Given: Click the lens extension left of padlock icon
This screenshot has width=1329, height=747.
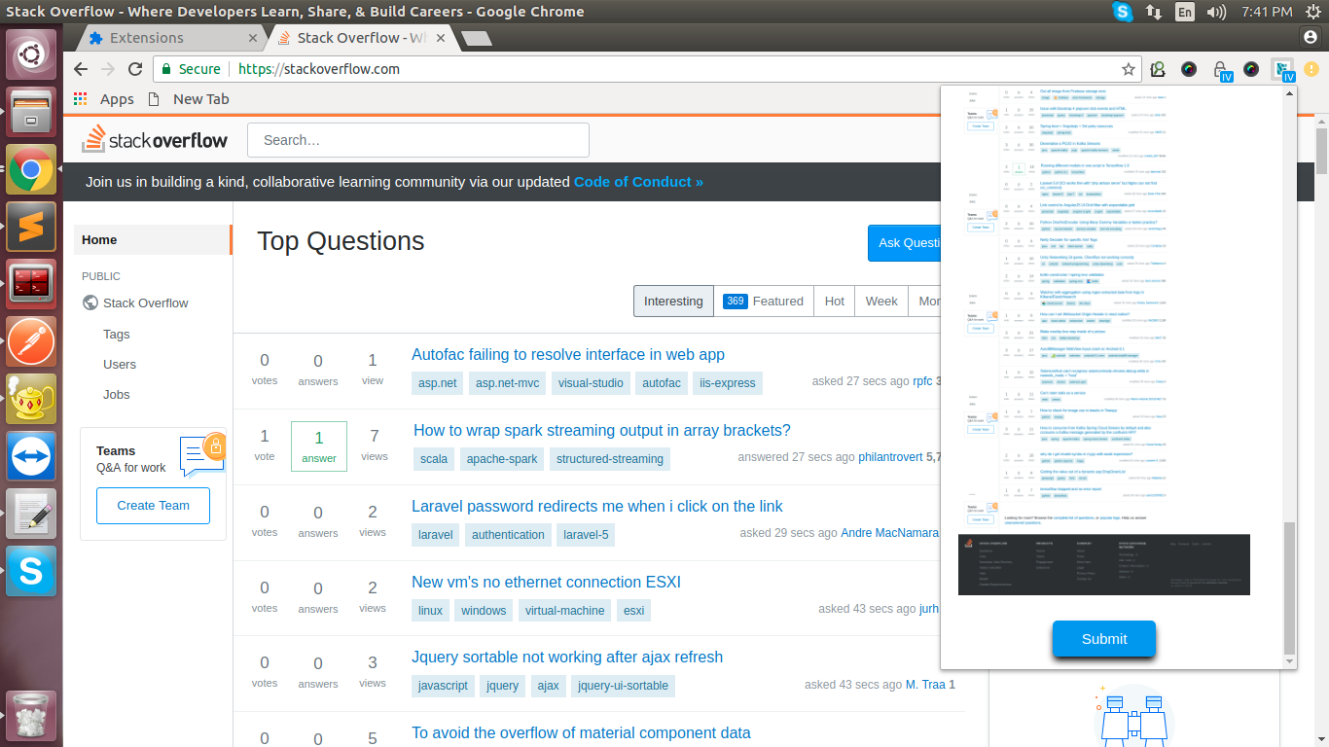Looking at the screenshot, I should tap(1189, 69).
